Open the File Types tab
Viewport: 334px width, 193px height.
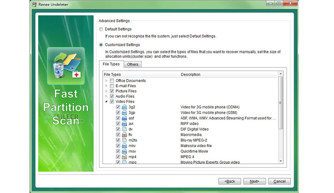(111, 64)
